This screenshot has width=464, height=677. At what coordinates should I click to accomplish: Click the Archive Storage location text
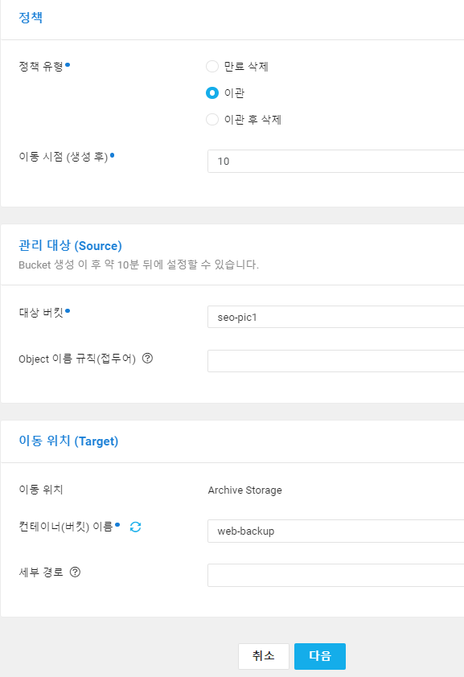[244, 490]
